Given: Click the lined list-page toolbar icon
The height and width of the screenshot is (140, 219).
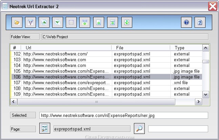Looking at the screenshot, I should pos(71,22).
